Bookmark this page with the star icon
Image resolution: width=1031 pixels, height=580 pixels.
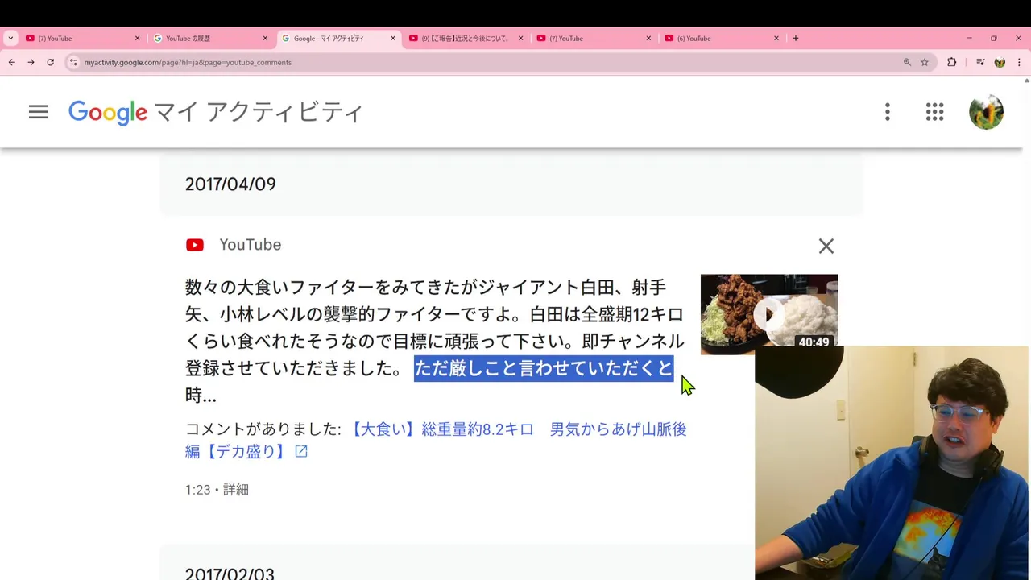(925, 62)
